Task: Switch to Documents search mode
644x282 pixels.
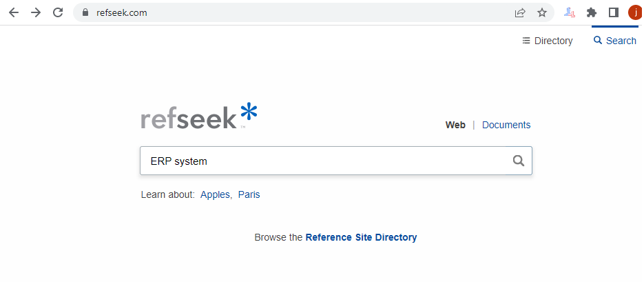Action: click(506, 125)
